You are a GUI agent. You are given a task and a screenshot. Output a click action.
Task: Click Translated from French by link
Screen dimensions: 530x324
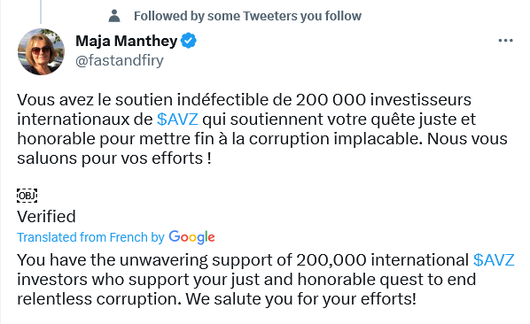pos(90,237)
